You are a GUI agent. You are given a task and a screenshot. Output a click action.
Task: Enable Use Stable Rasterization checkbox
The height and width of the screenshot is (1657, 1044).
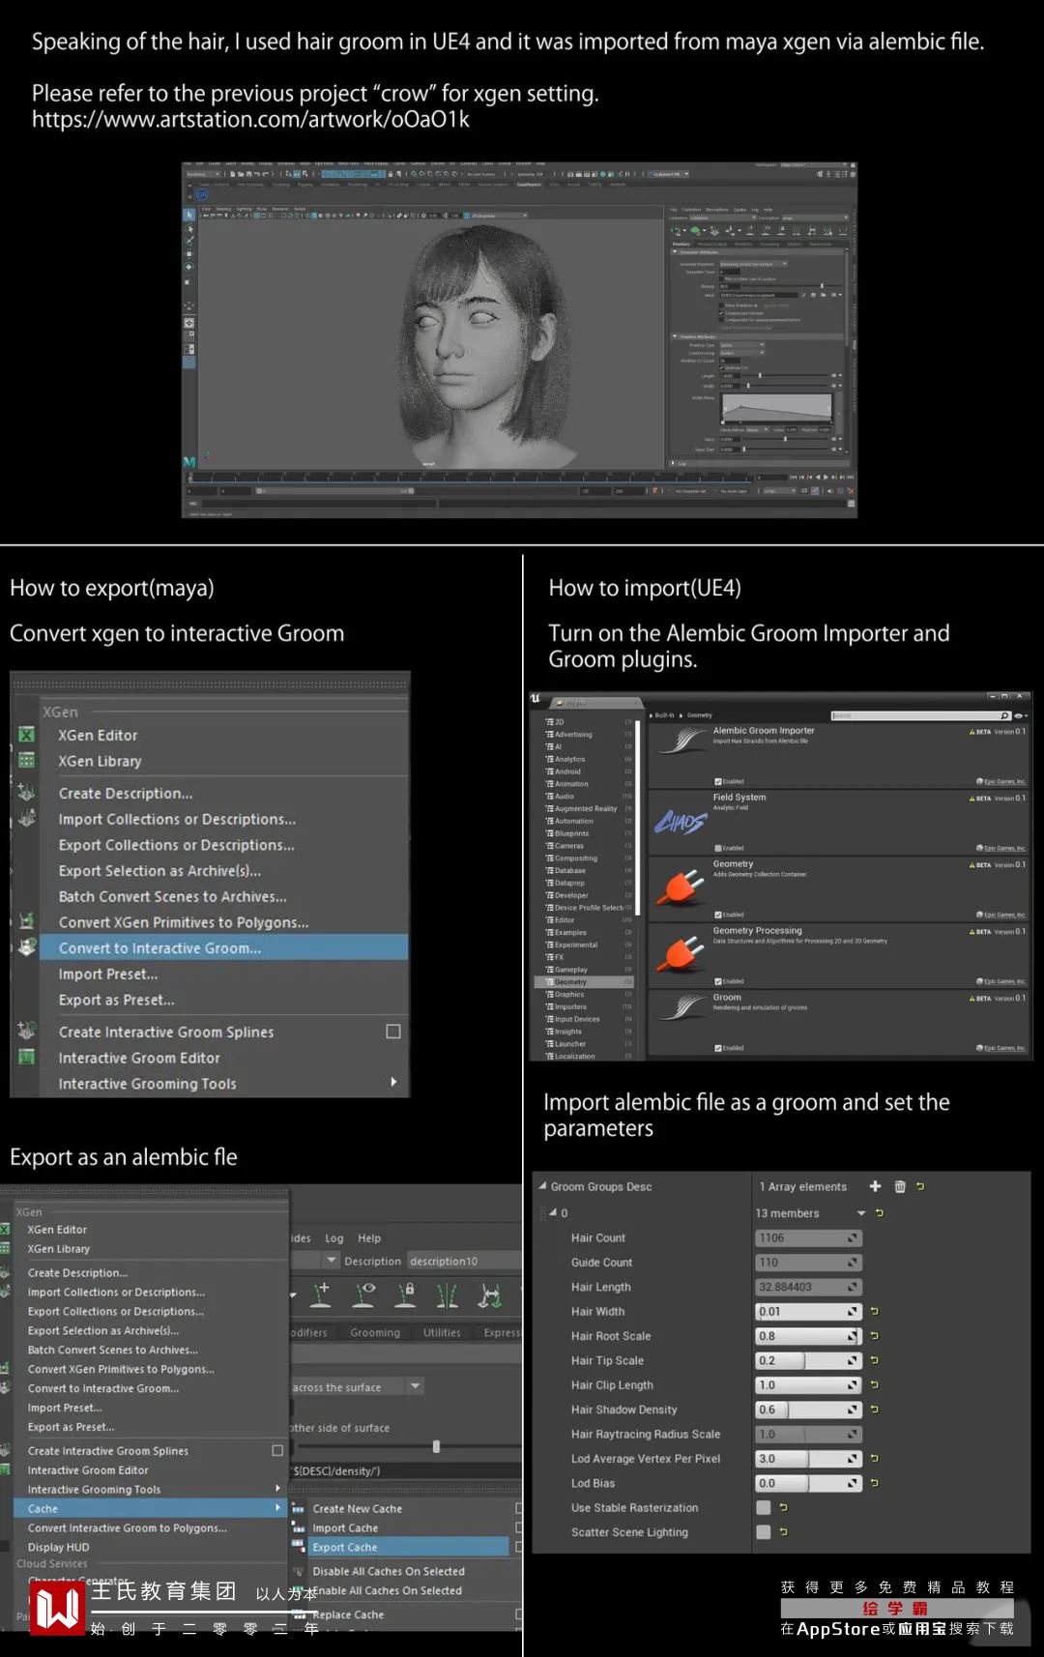tap(764, 1507)
